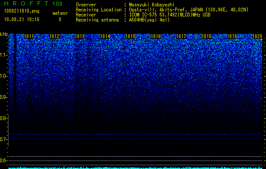266x169 pixels.
Task: Click the 1813 time marker
Action: (80, 36)
